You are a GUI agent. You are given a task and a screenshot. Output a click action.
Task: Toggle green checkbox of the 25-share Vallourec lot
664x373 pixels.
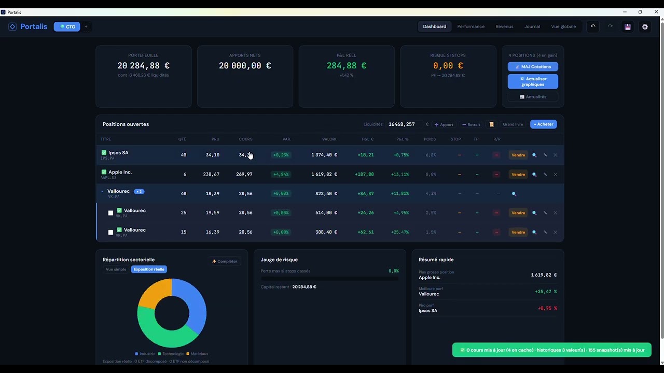[x=119, y=210]
